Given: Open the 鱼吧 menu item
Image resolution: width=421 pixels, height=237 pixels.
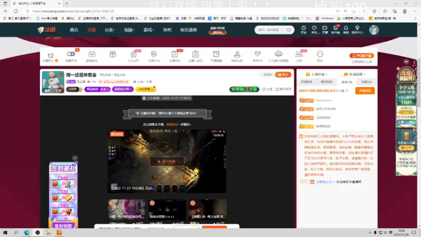Looking at the screenshot, I should click(167, 30).
